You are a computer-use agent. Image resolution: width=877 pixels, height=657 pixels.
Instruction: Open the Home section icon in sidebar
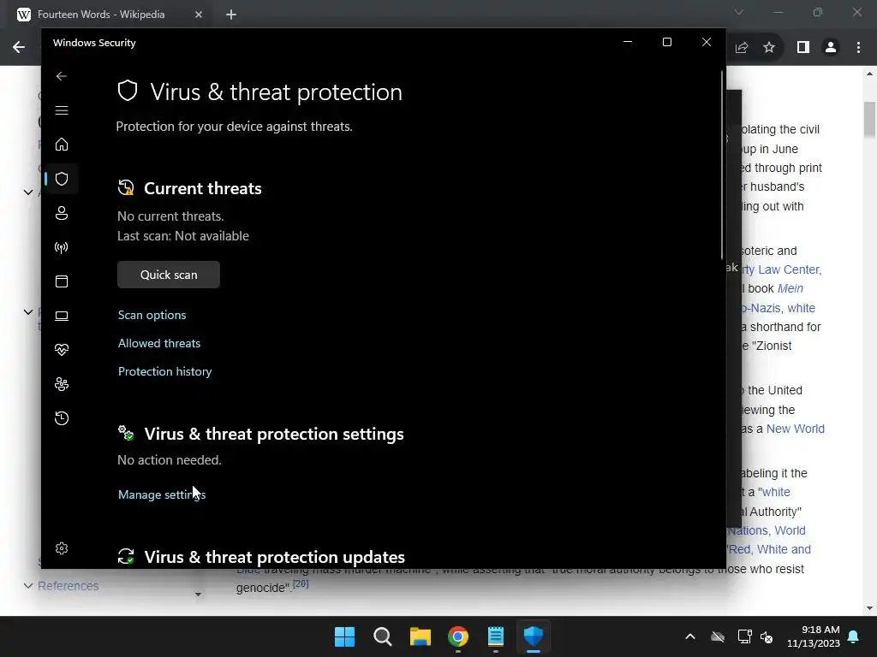[62, 145]
